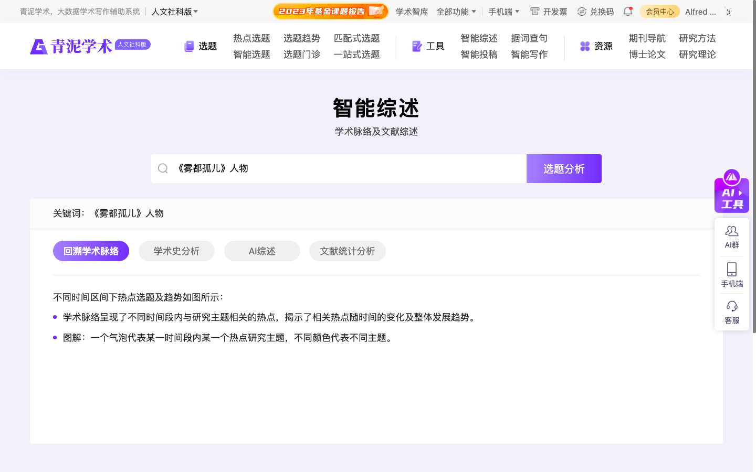Open the notification bell icon
This screenshot has height=472, width=756.
628,11
